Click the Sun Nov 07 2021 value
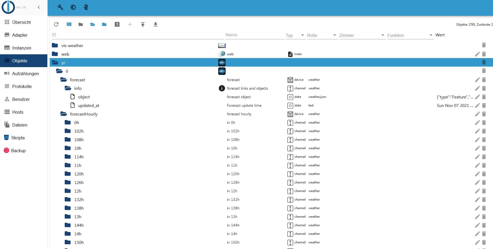This screenshot has width=493, height=249. click(x=455, y=105)
